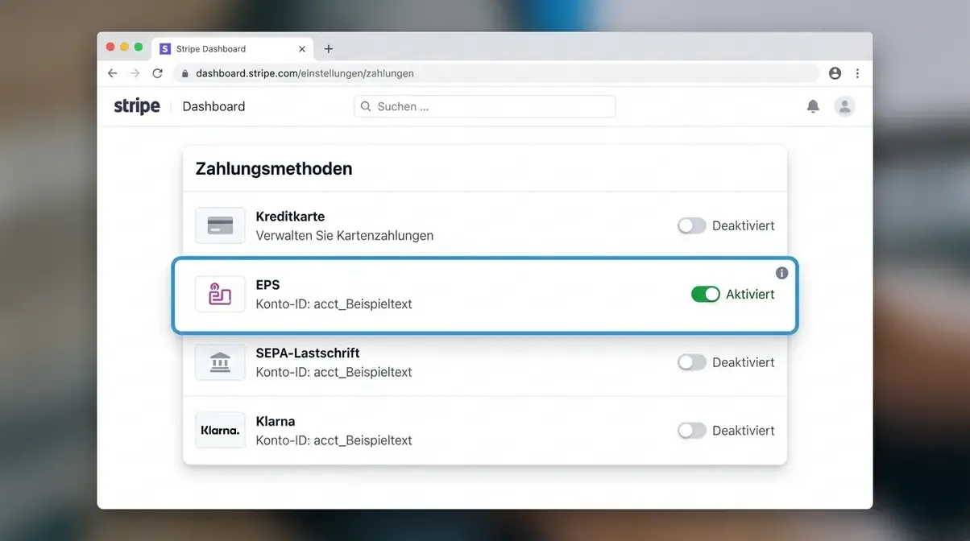Click the Konto-ID text under SEPA-Lastschrift

(334, 373)
